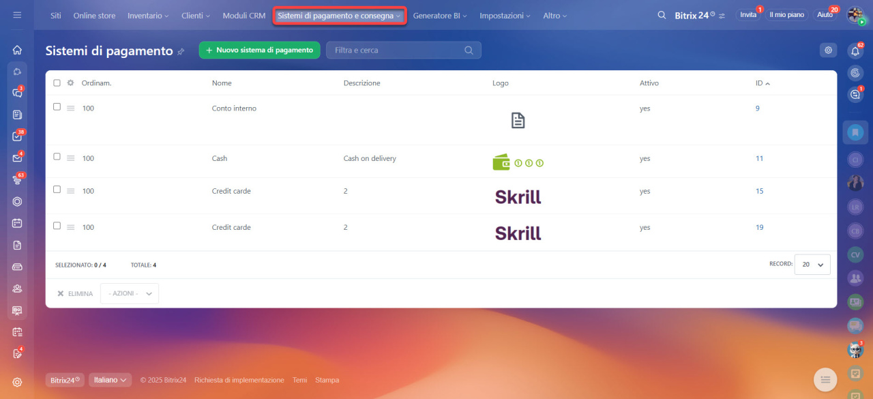
Task: Open the mail icon in the left sidebar
Action: [17, 158]
